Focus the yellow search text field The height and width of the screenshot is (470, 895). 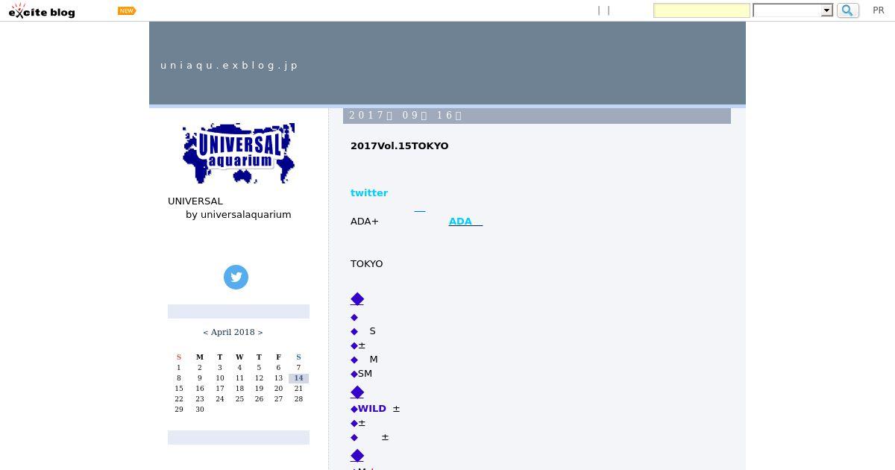702,10
